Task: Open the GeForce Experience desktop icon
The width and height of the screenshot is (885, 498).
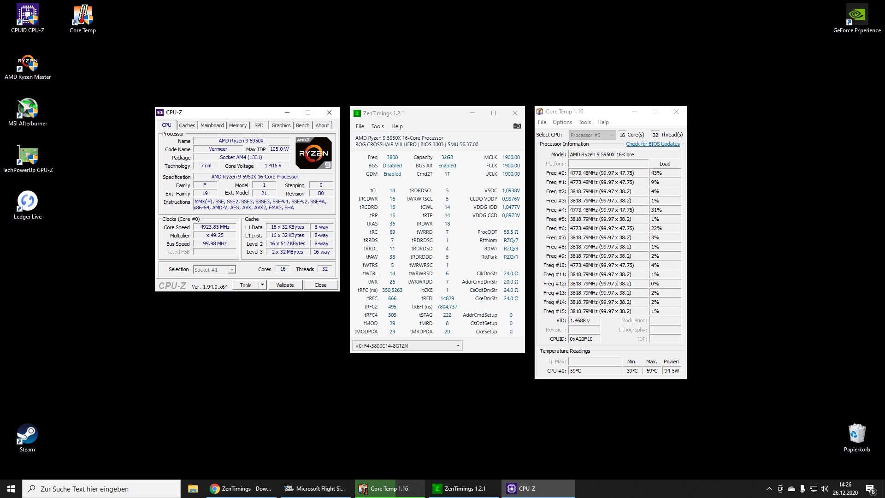Action: tap(857, 18)
